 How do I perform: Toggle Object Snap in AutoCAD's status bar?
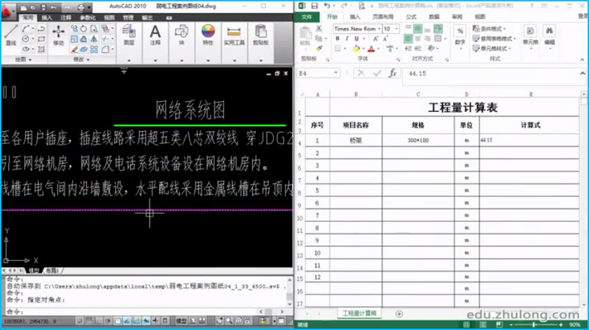tap(118, 320)
